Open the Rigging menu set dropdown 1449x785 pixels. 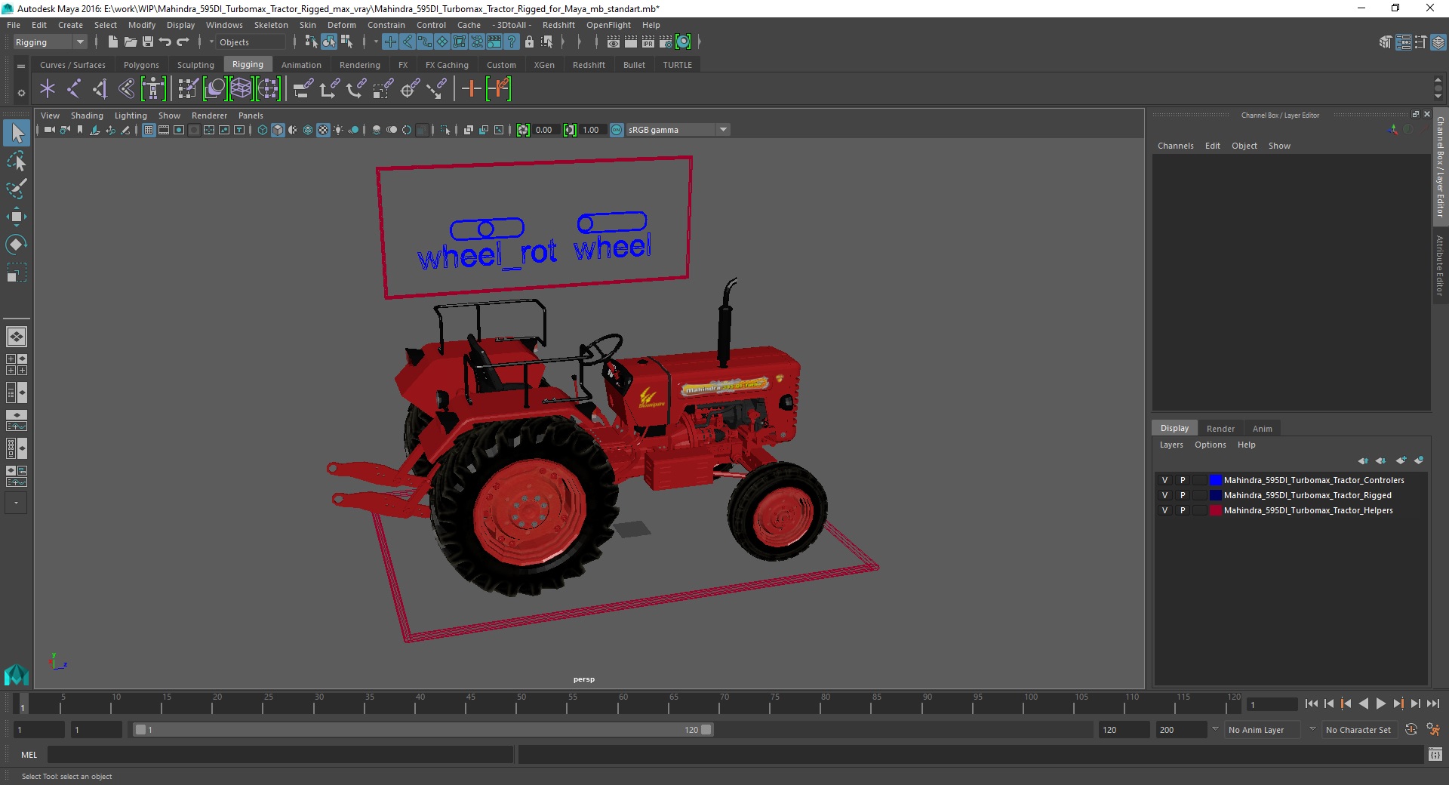point(50,42)
